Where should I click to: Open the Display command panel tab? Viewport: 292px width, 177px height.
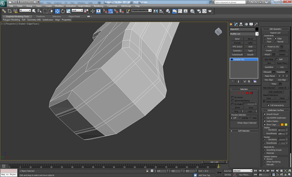[251, 24]
